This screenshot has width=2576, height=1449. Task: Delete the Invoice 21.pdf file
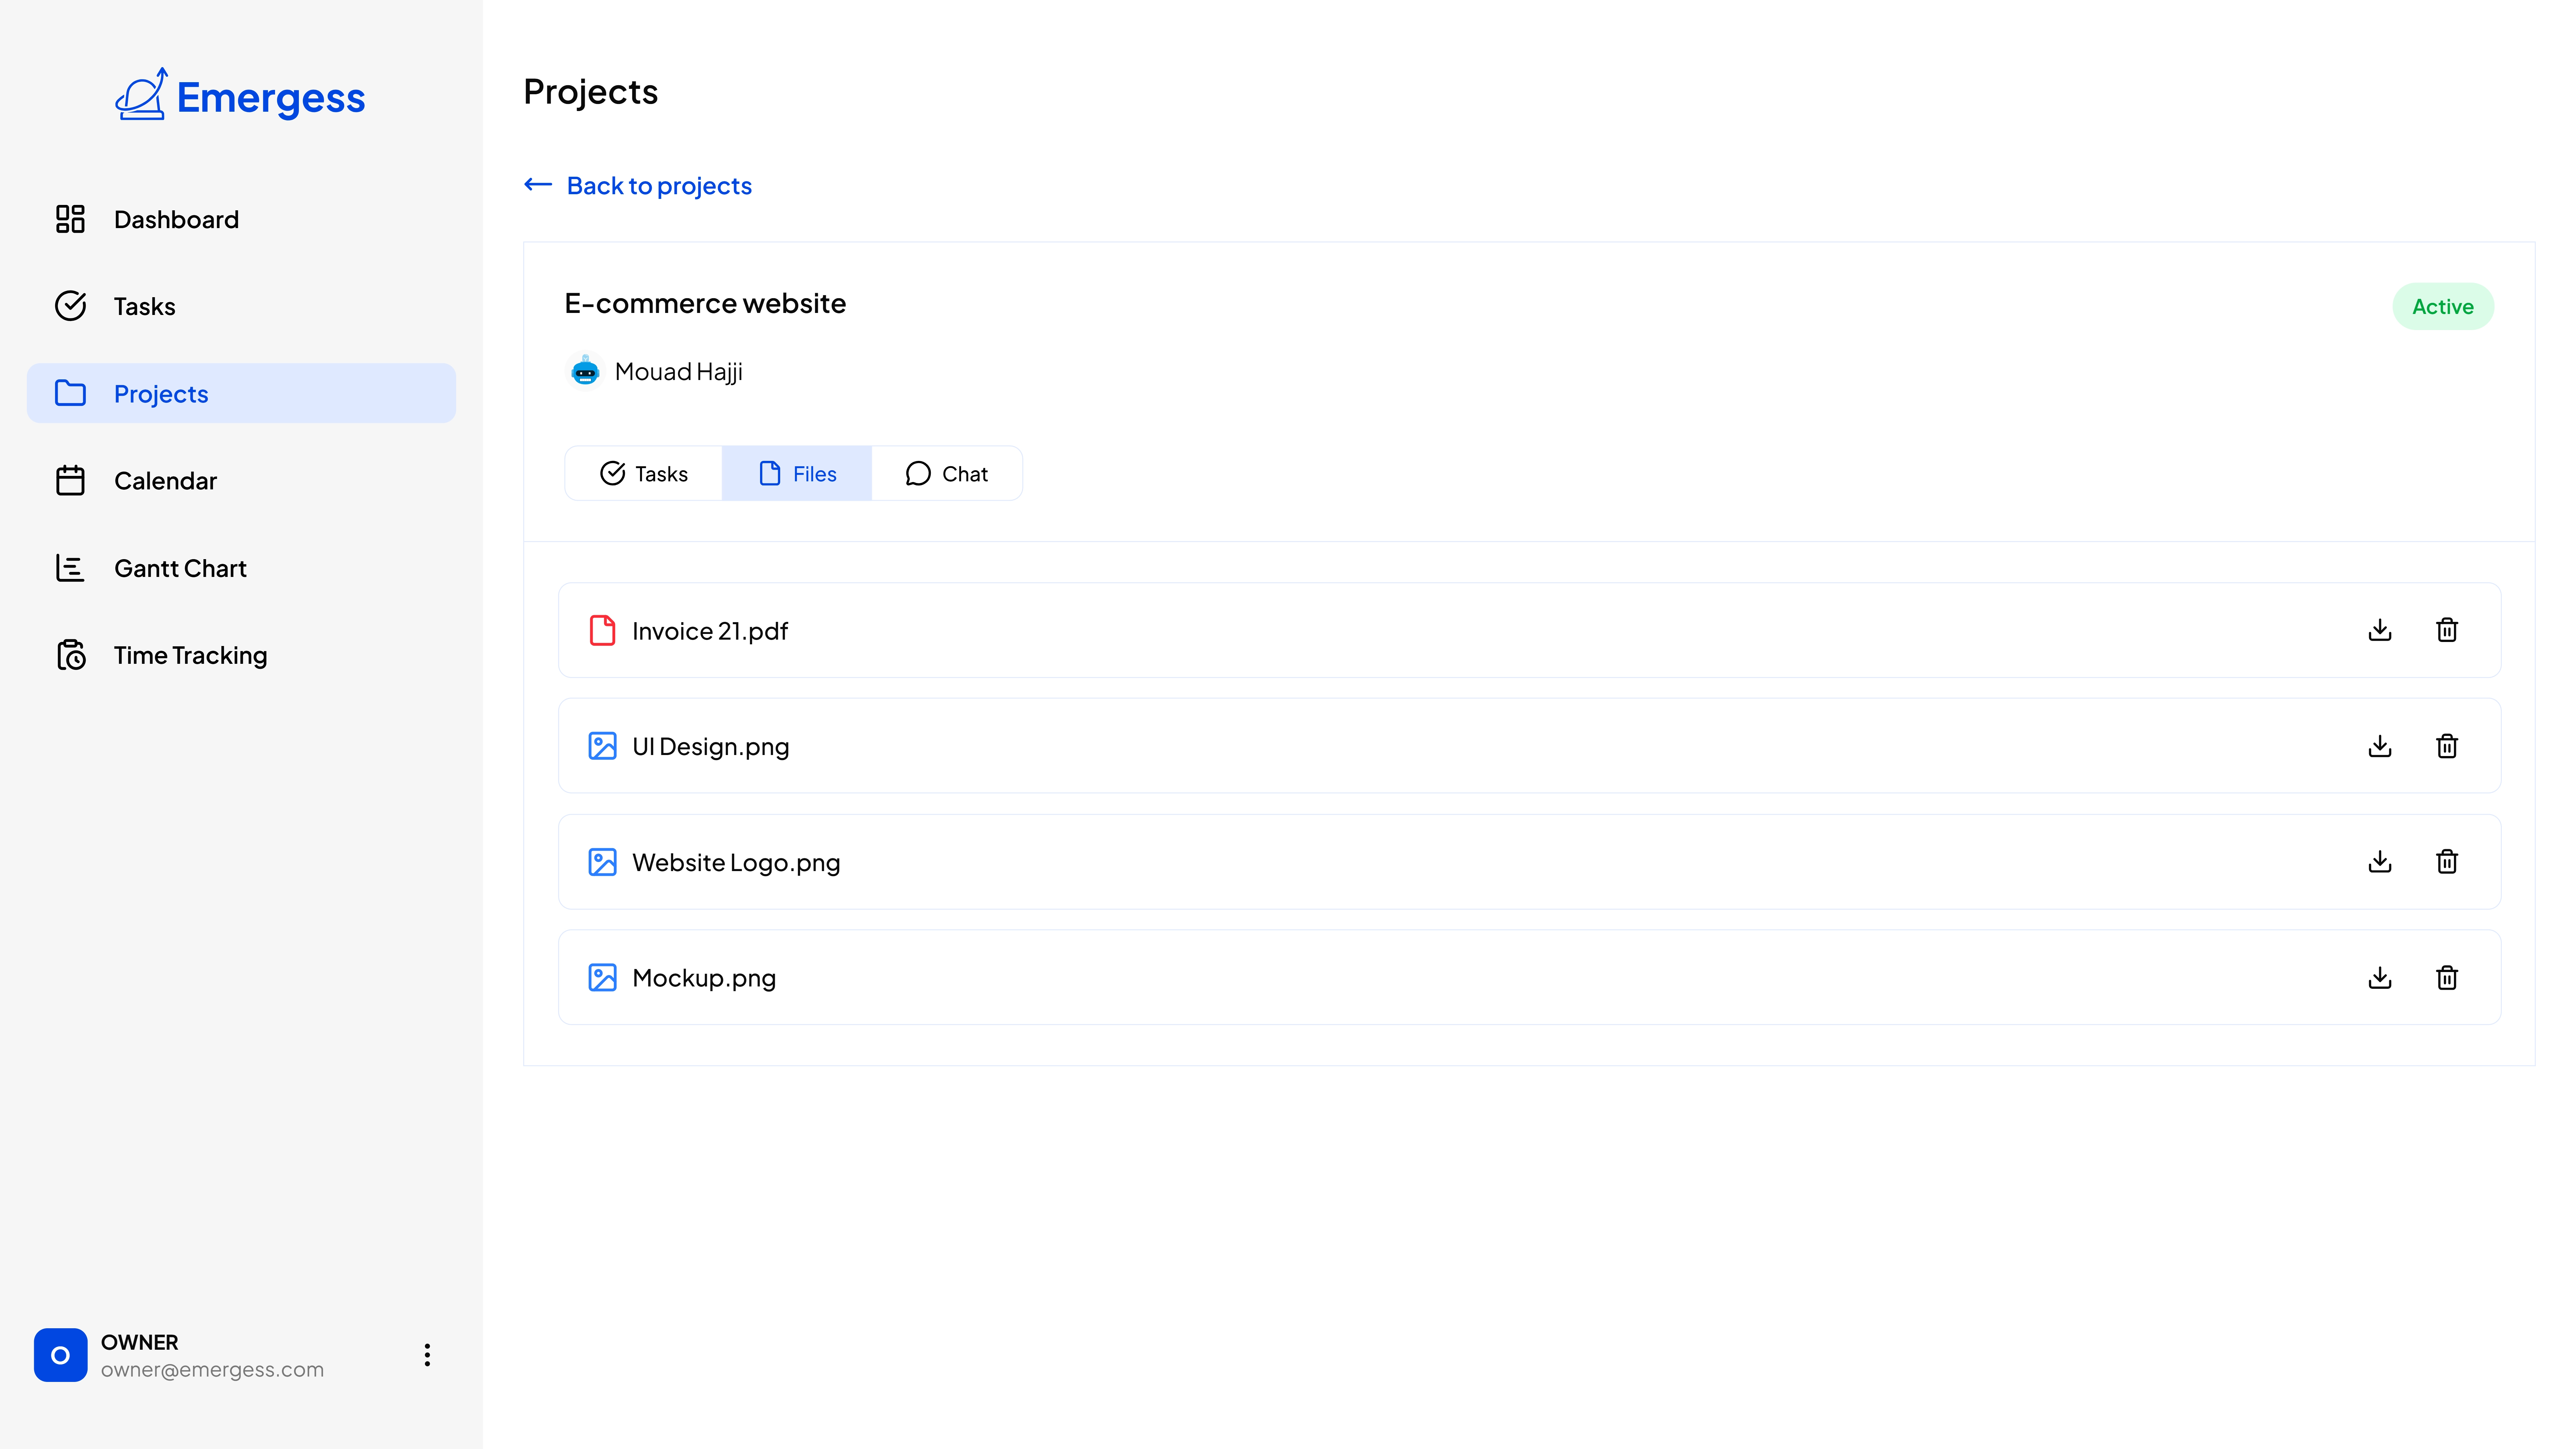coord(2447,630)
